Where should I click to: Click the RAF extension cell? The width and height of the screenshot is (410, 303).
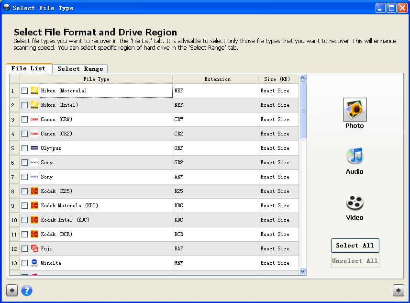[x=216, y=248]
